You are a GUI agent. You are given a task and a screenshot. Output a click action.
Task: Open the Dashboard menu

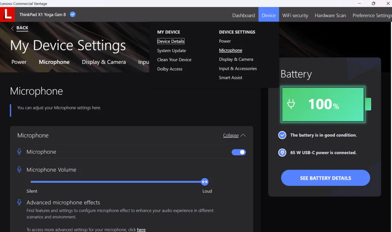(243, 15)
